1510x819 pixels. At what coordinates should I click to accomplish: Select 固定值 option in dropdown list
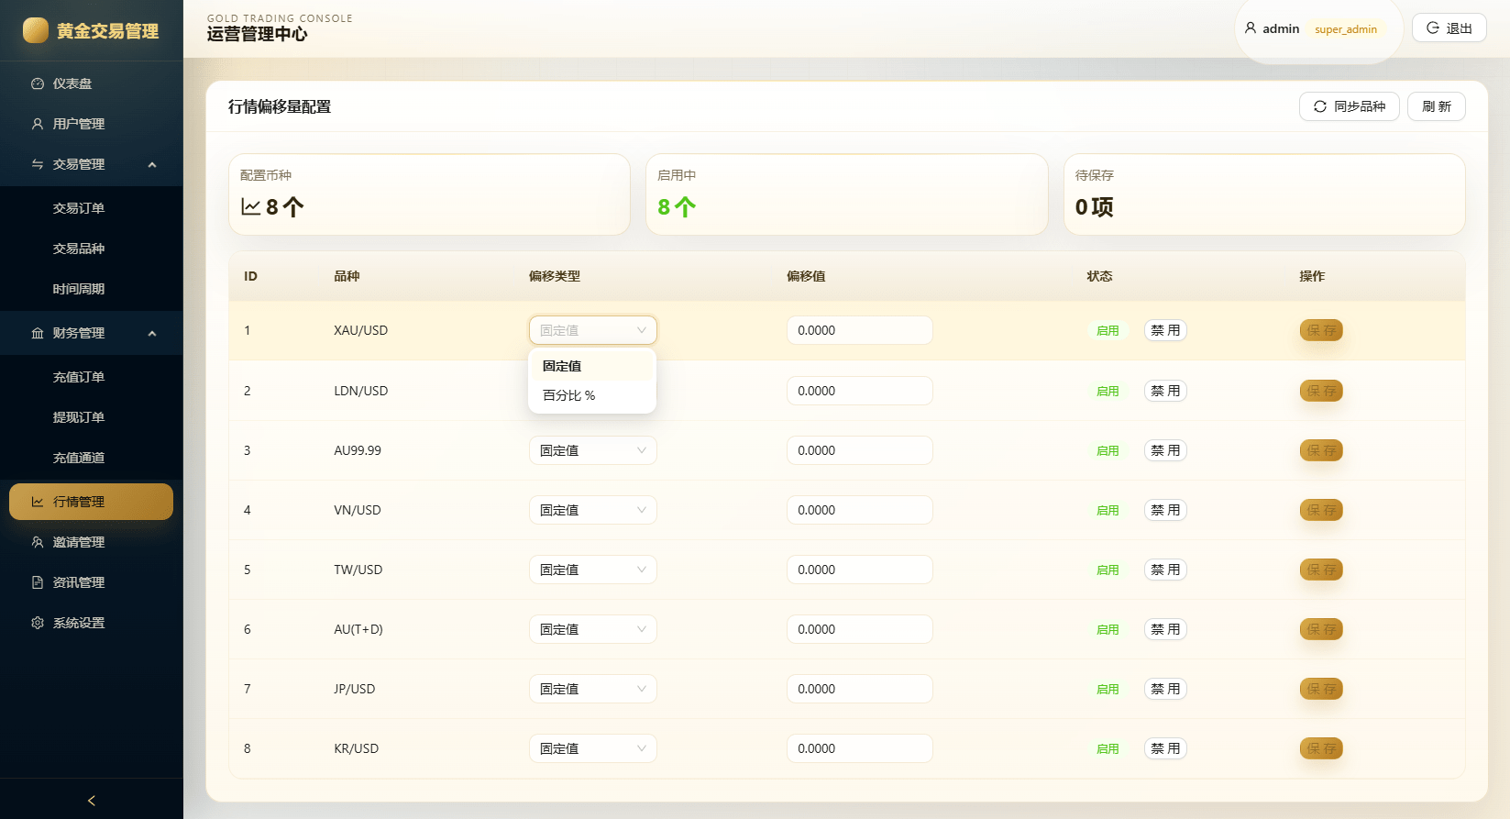592,366
